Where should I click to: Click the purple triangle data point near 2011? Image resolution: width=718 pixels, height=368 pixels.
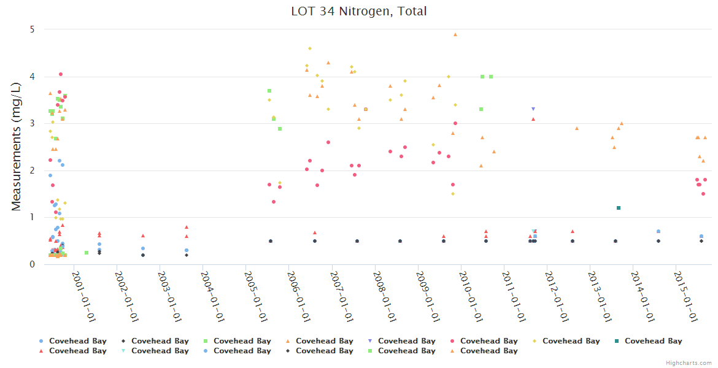533,109
